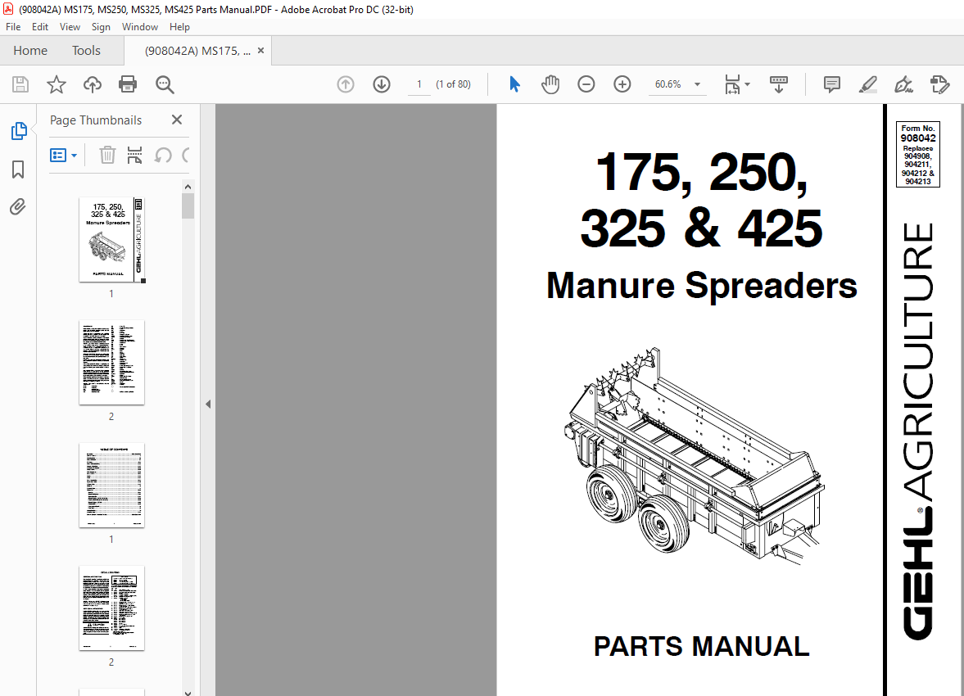
Task: Rotate page counterclockwise
Action: point(163,155)
